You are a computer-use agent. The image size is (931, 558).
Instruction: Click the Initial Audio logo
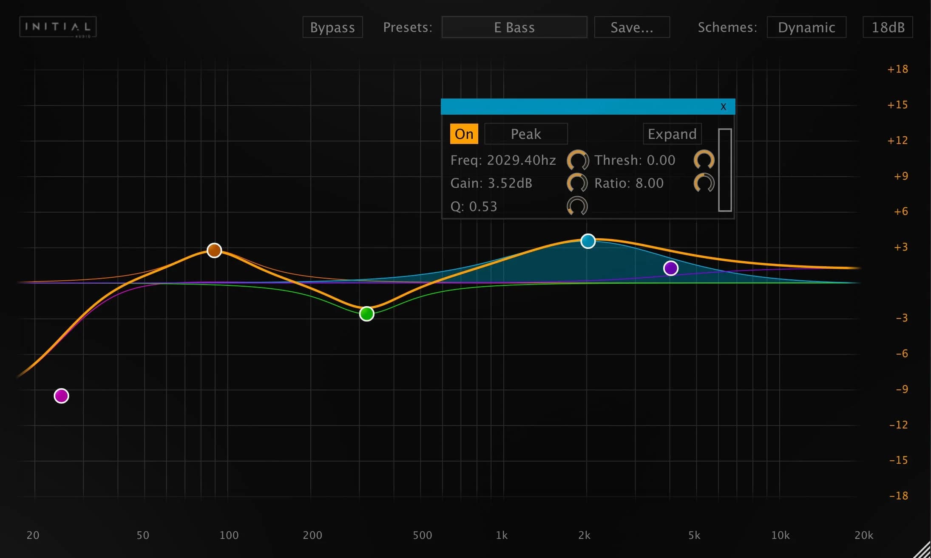pyautogui.click(x=58, y=26)
